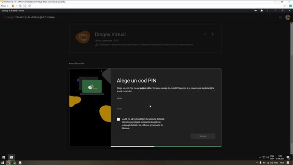Click the host microphone tray icon
The image size is (293, 165).
click(260, 163)
